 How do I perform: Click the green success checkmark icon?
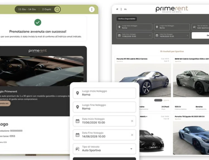pyautogui.click(x=38, y=22)
